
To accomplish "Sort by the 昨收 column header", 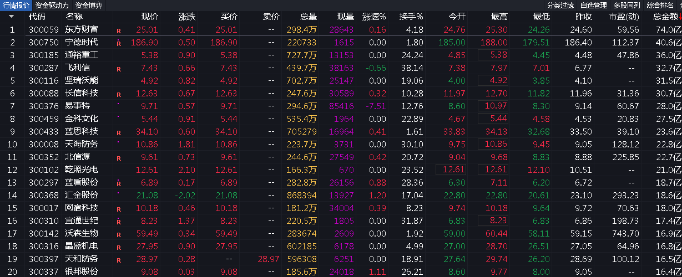I will 584,17.
